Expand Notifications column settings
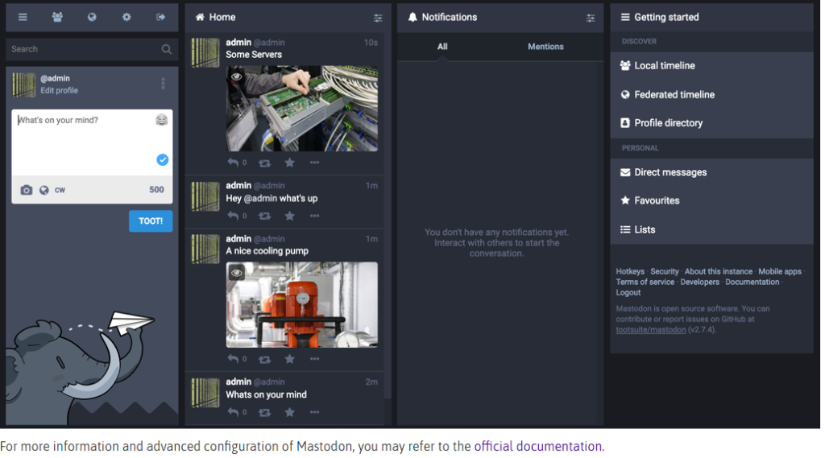Screen dimensions: 825x458 tap(591, 18)
